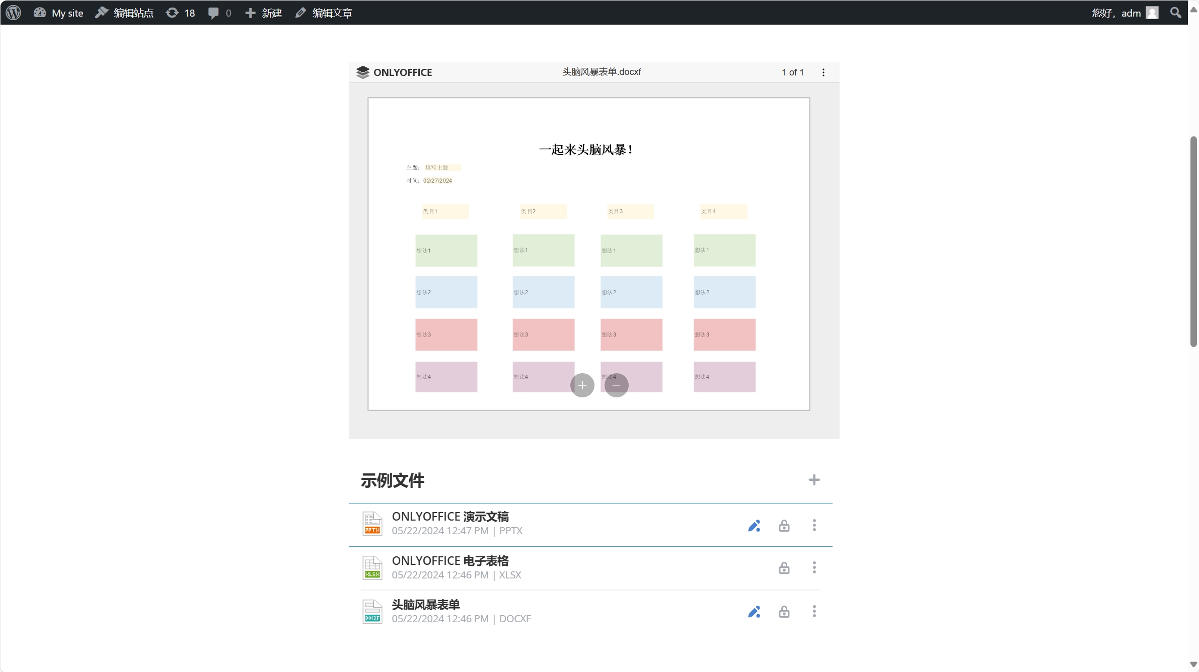This screenshot has width=1199, height=672.
Task: Go to My site dashboard
Action: click(58, 13)
